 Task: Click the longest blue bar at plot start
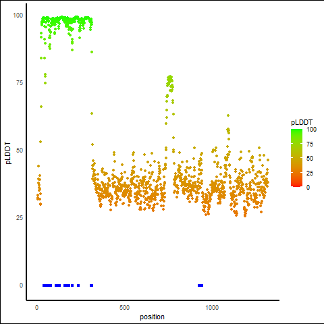click(47, 286)
